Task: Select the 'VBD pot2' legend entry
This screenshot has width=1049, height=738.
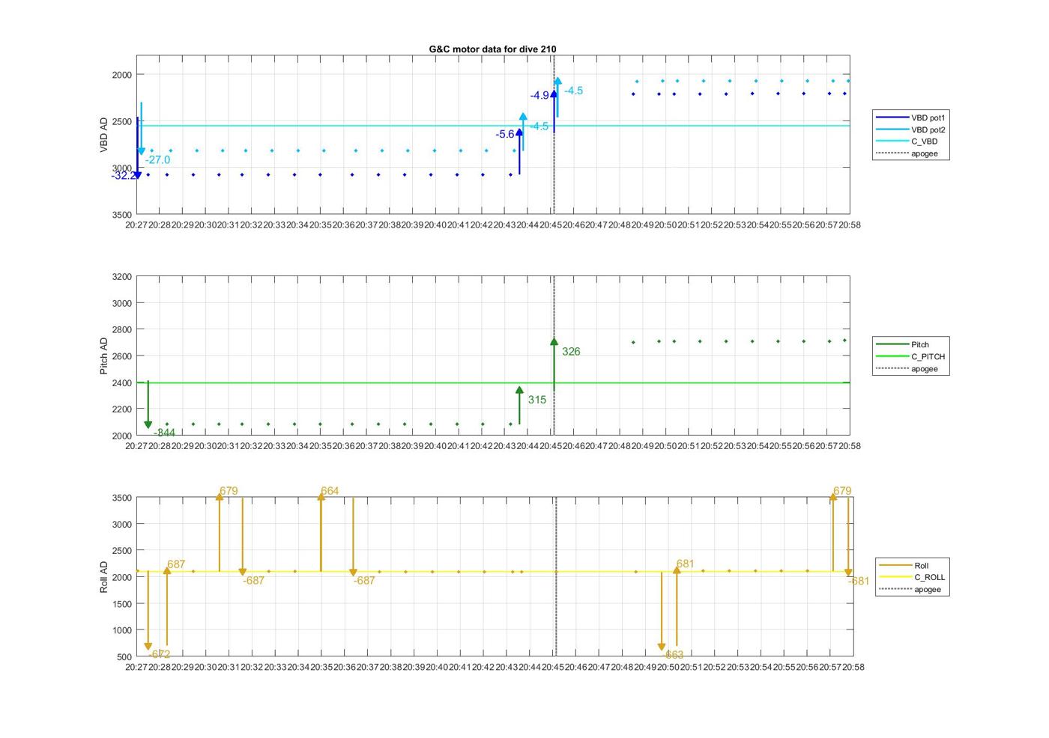Action: 911,129
